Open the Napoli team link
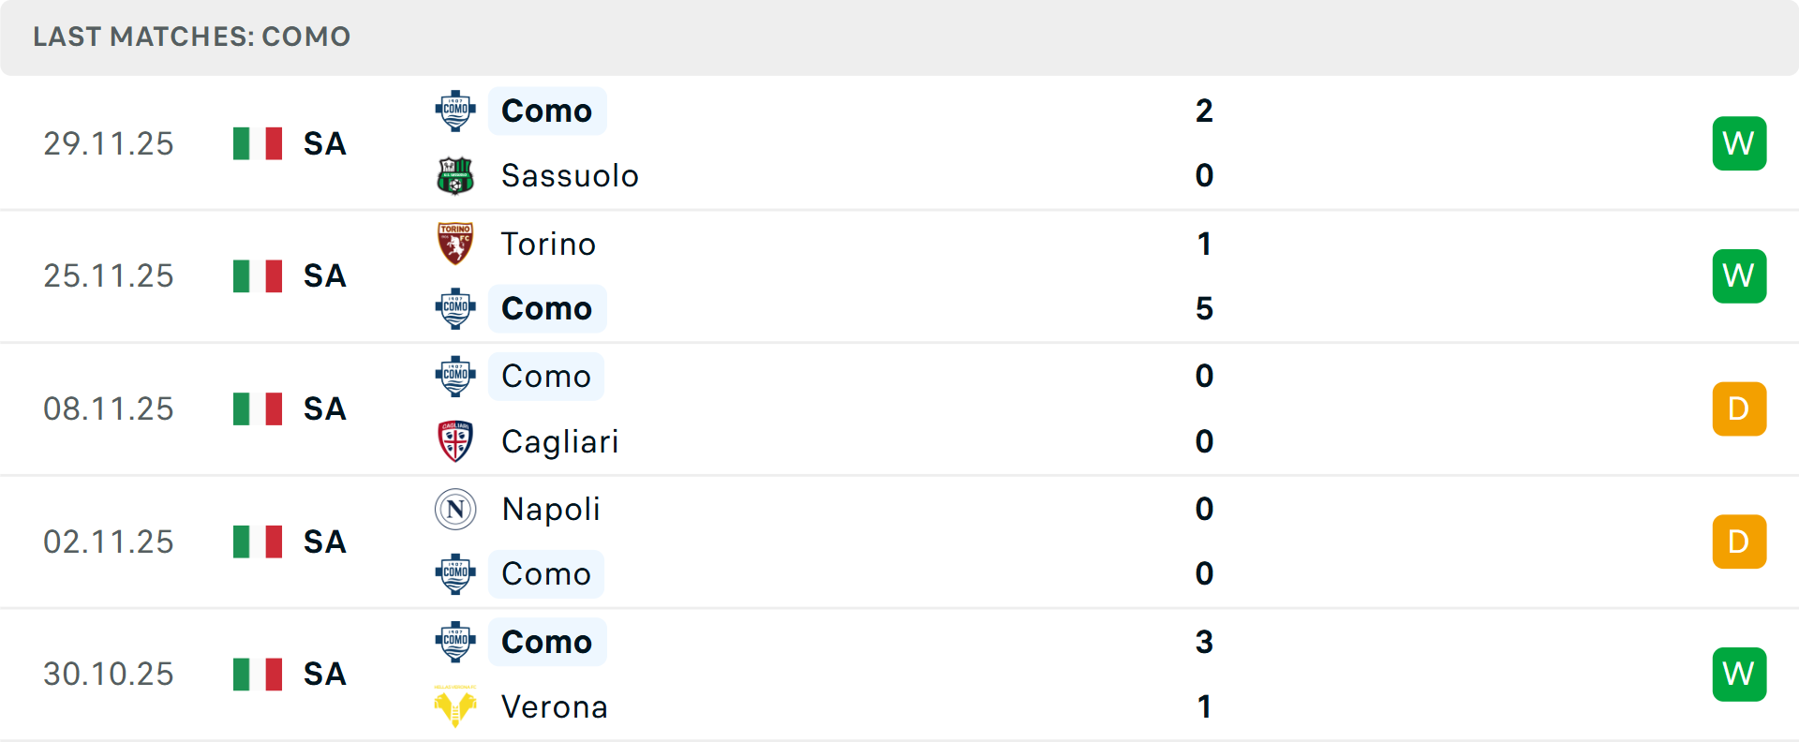This screenshot has height=742, width=1799. click(551, 509)
